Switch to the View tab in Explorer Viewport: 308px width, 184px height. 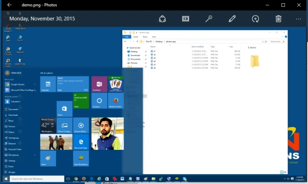pos(154,37)
